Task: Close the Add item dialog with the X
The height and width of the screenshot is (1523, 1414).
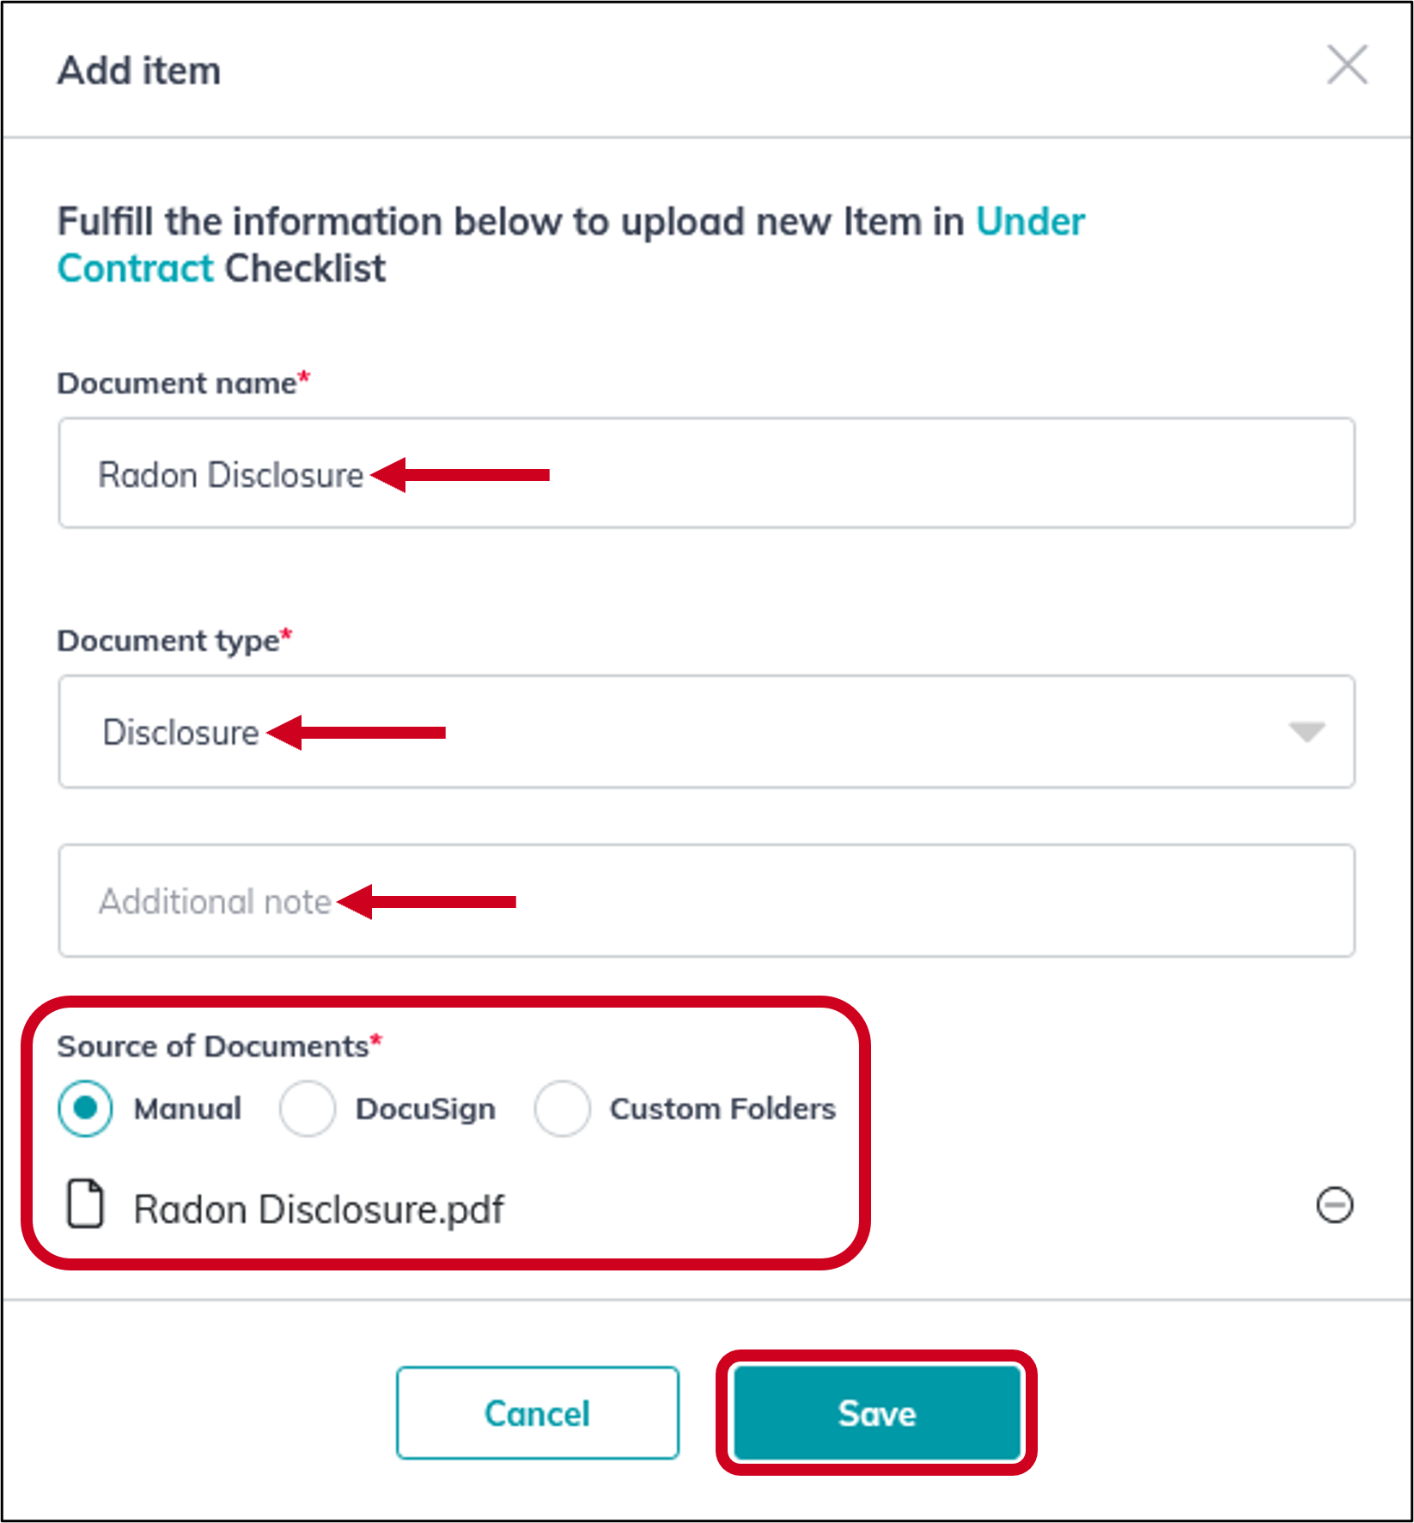Action: click(1346, 65)
